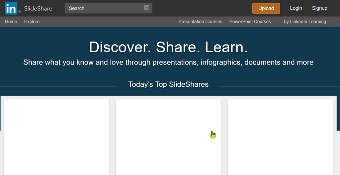Visit the by LinkedIn Learning link
This screenshot has width=340, height=175.
pyautogui.click(x=305, y=22)
